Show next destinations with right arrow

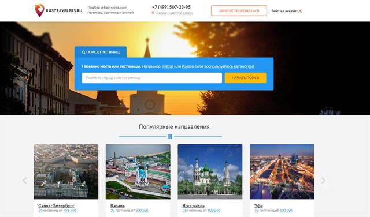323,181
